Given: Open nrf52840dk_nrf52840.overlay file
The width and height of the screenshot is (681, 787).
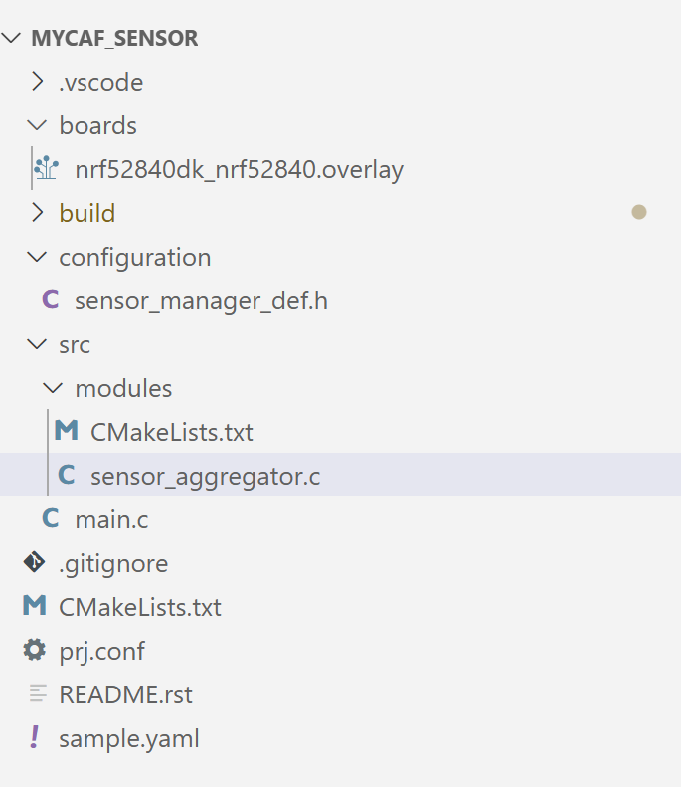Looking at the screenshot, I should click(x=239, y=169).
